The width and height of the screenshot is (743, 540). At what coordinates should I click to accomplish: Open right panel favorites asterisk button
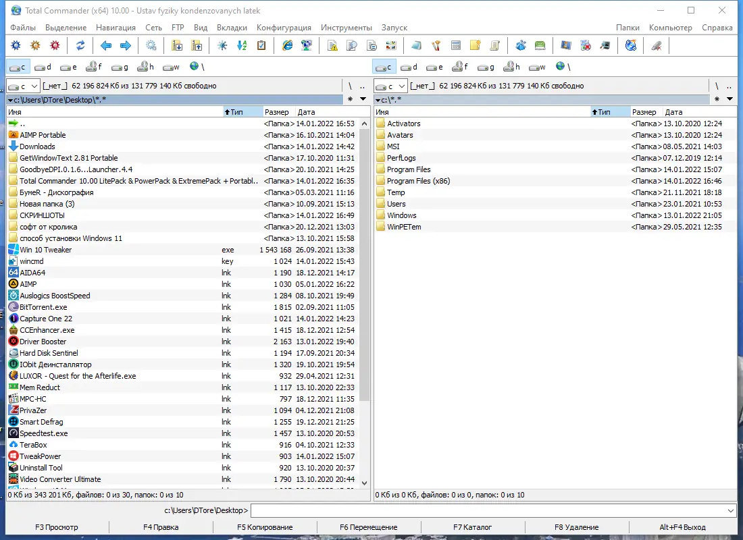(x=717, y=99)
